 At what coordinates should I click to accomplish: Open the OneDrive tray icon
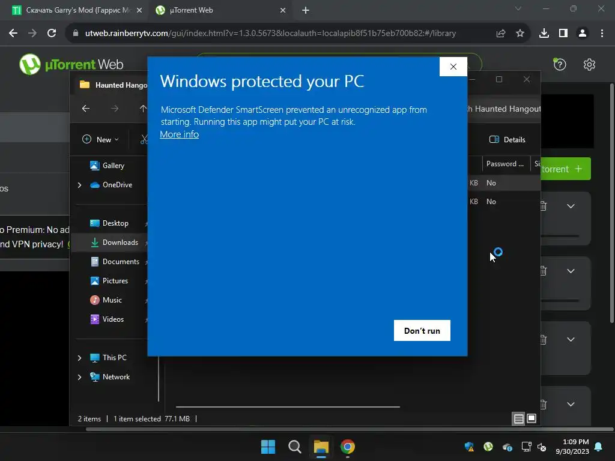(x=507, y=447)
